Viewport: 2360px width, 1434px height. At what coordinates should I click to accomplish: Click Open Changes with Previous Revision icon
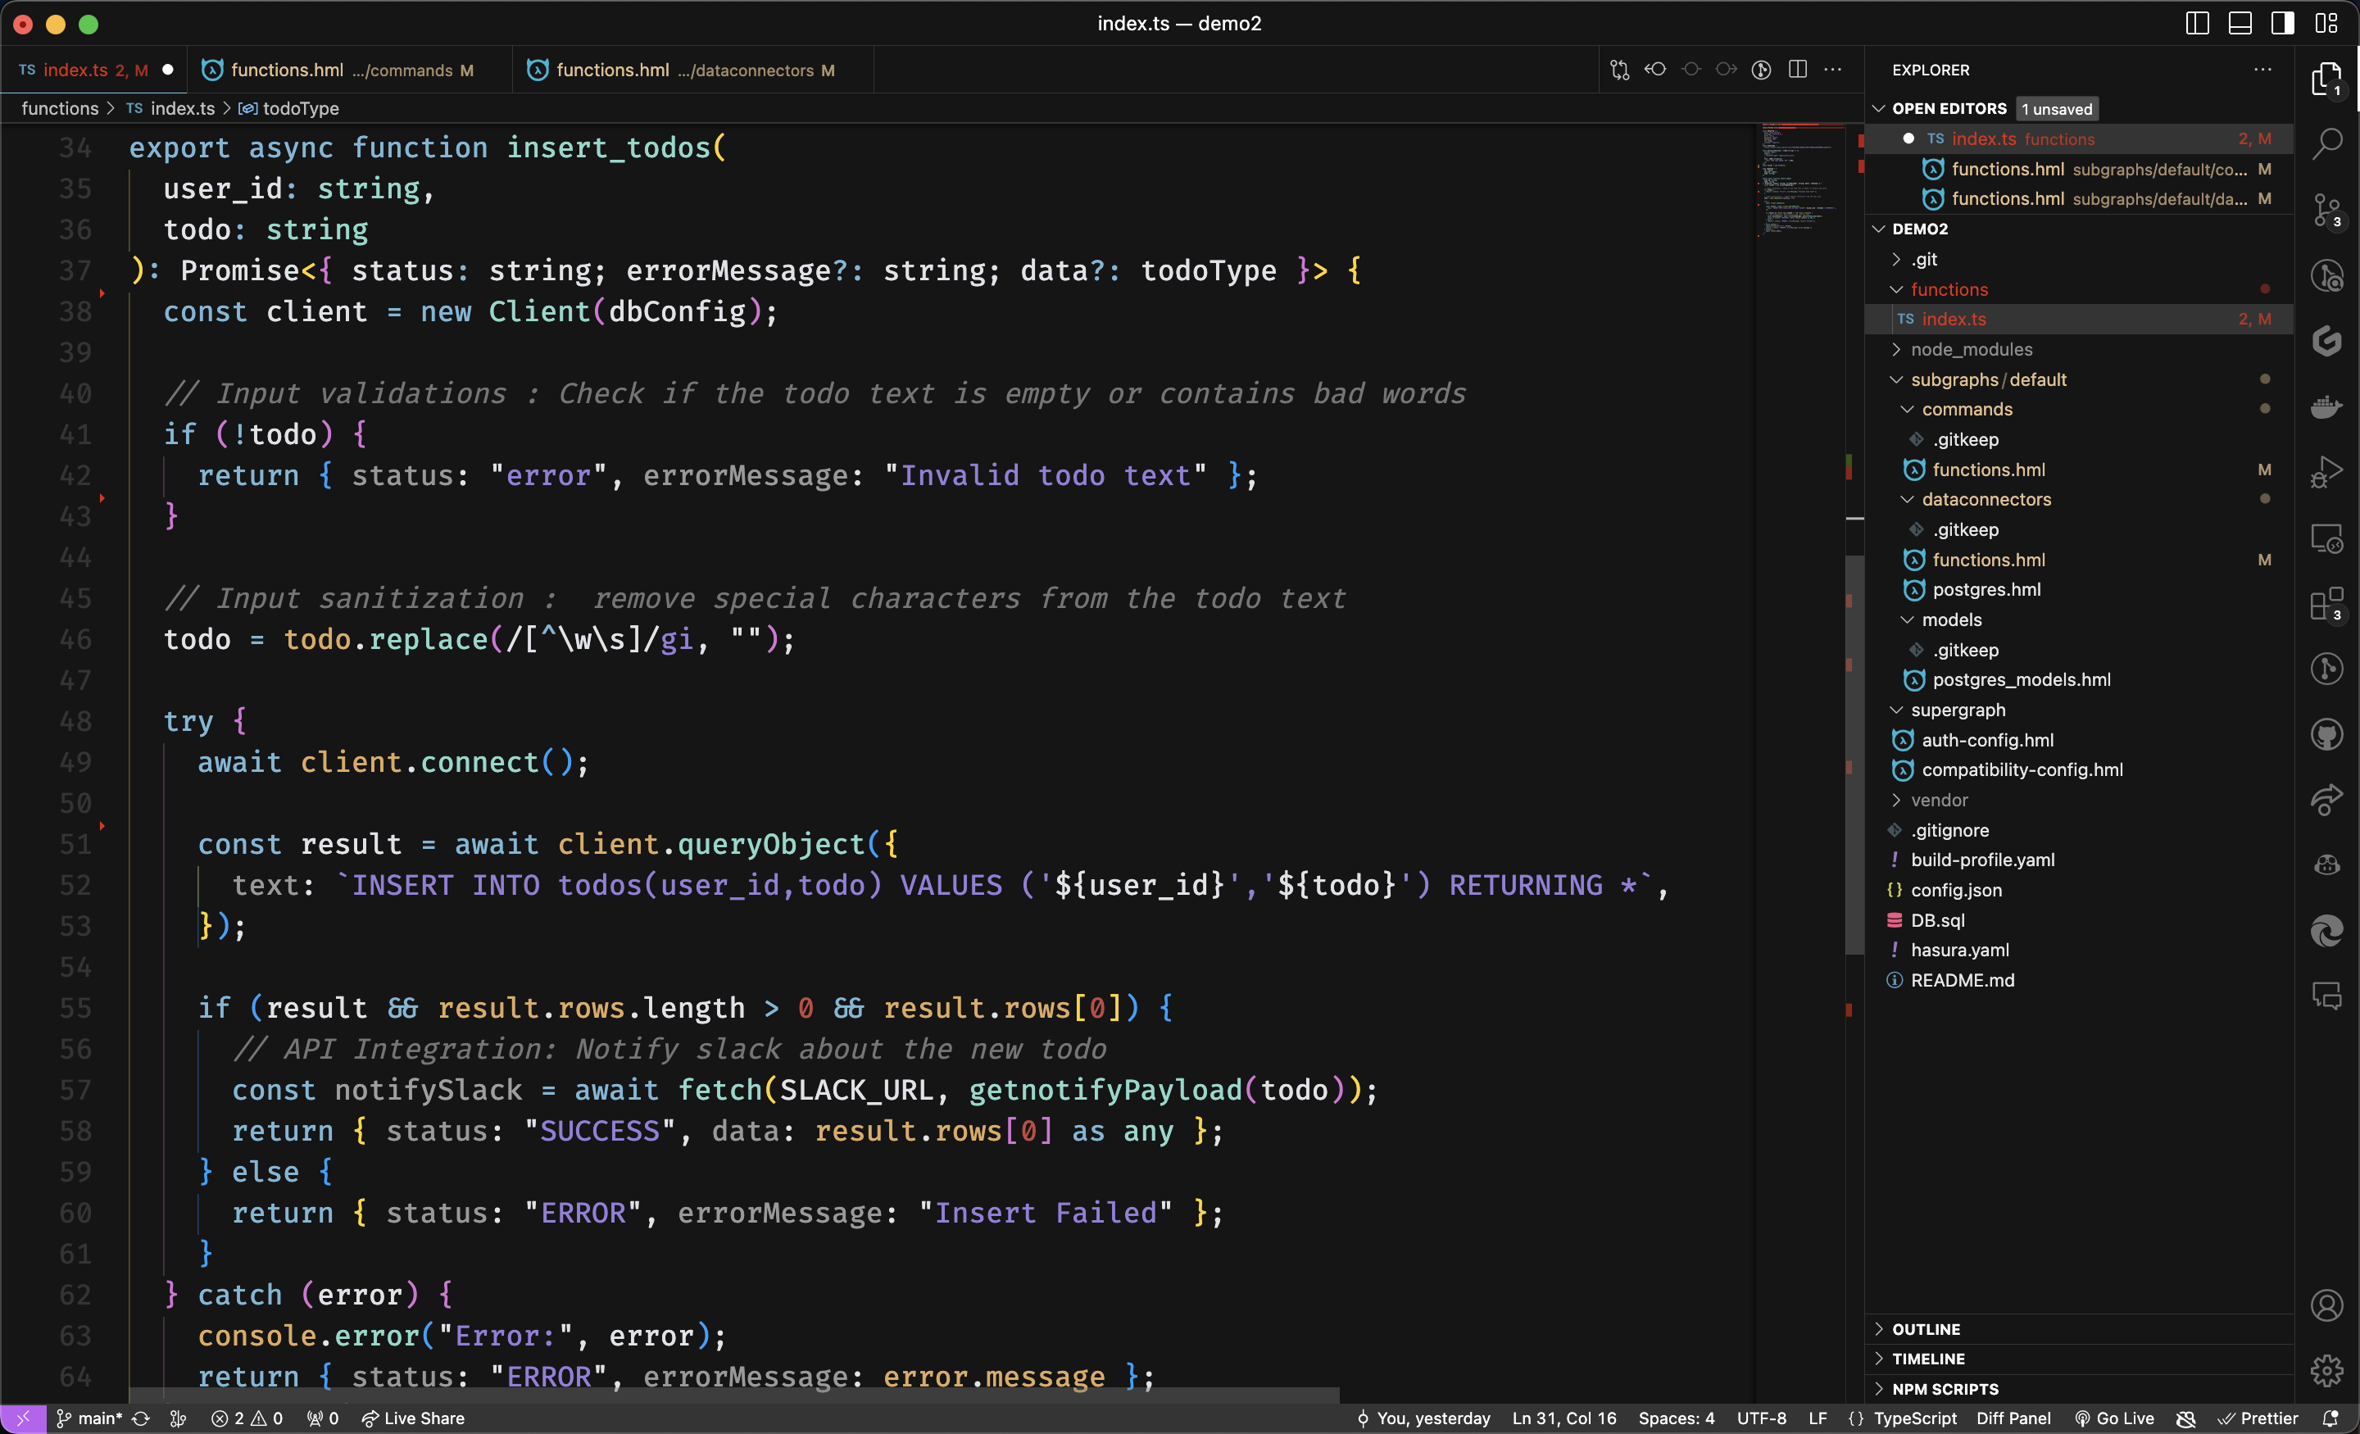click(1655, 70)
